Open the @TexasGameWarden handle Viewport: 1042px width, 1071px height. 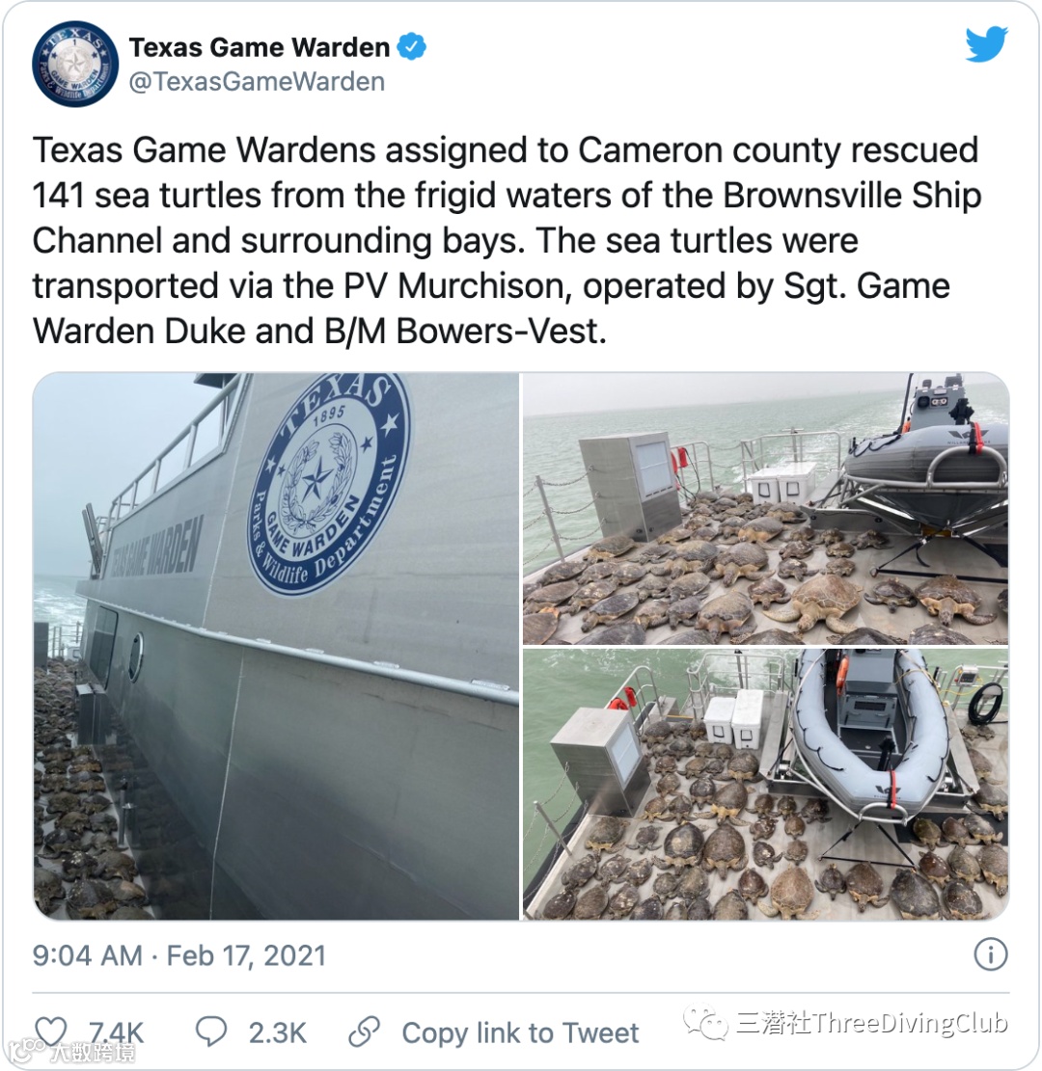[x=257, y=82]
